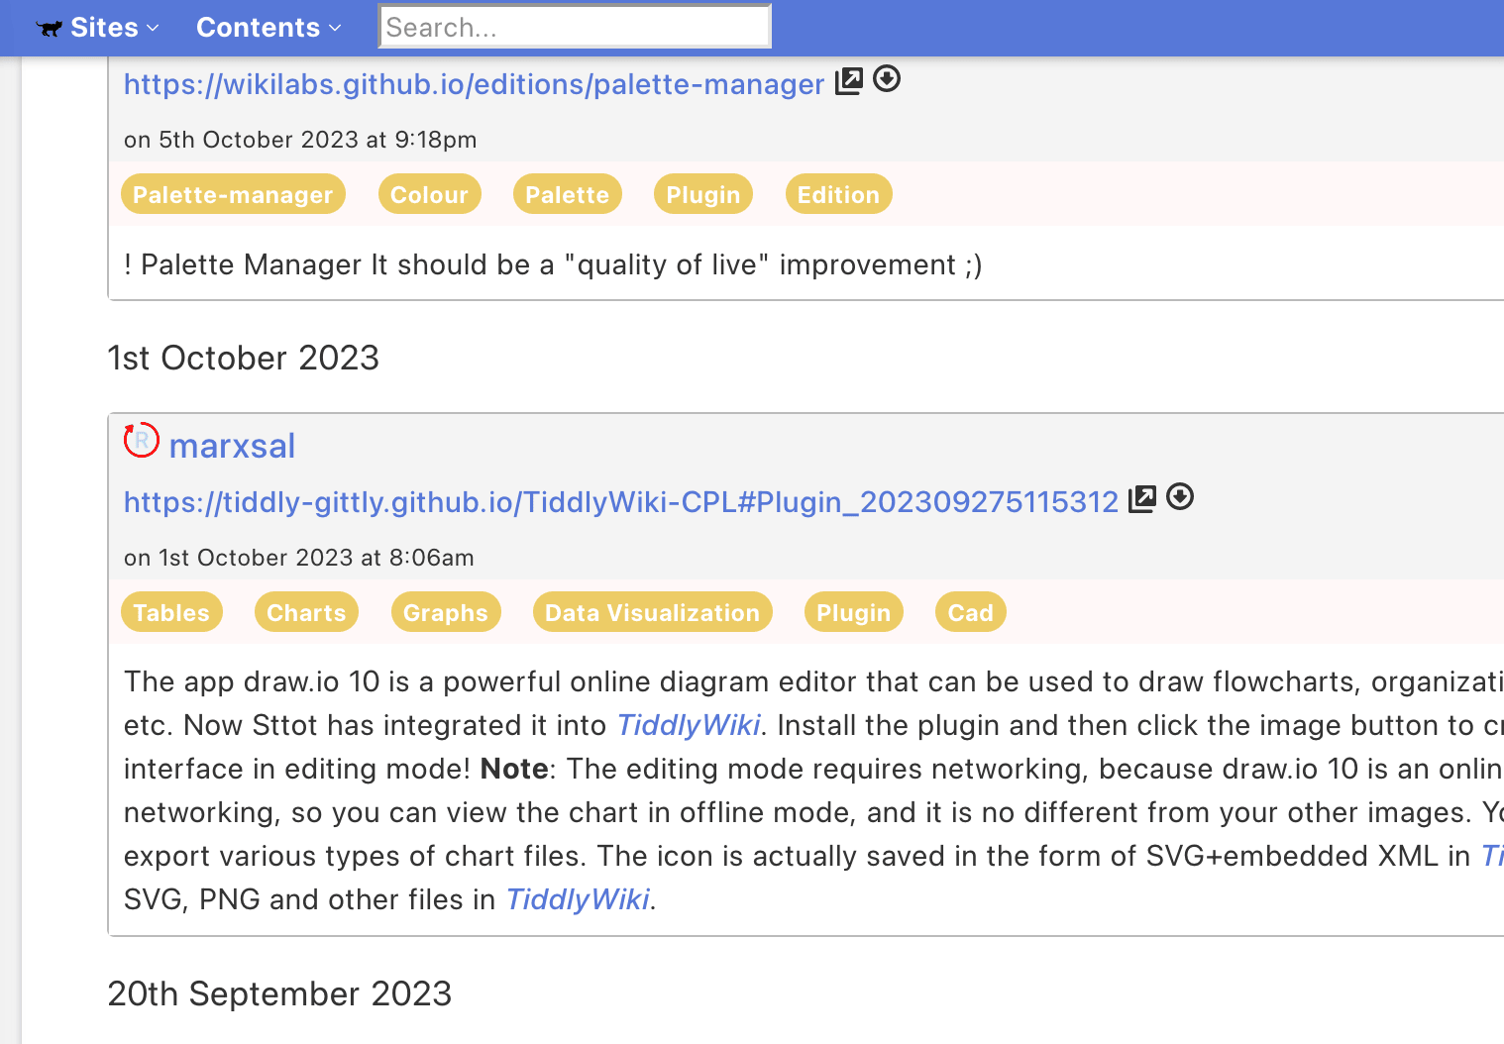Click the Cad tag pill
This screenshot has height=1044, width=1504.
[x=970, y=613]
